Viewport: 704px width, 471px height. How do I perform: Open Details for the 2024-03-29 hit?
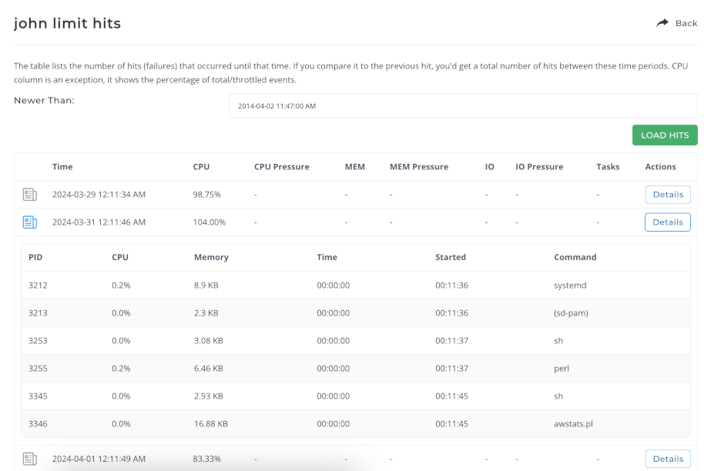[667, 194]
